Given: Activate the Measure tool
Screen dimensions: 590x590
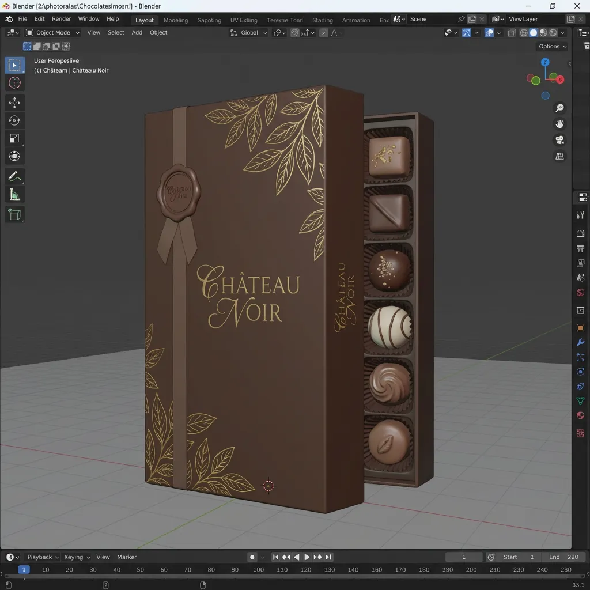Looking at the screenshot, I should tap(15, 194).
